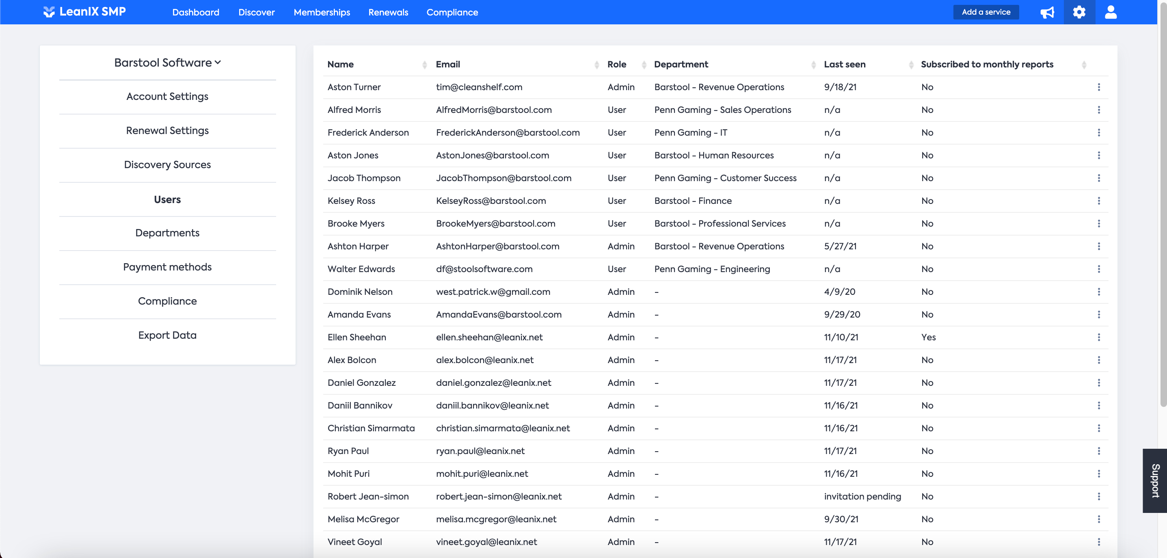Image resolution: width=1167 pixels, height=558 pixels.
Task: Open Discovery Sources in the settings sidebar
Action: [x=167, y=165]
